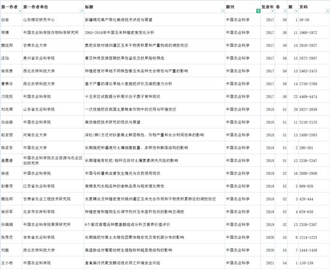Click author cell 王小彬

[11, 263]
